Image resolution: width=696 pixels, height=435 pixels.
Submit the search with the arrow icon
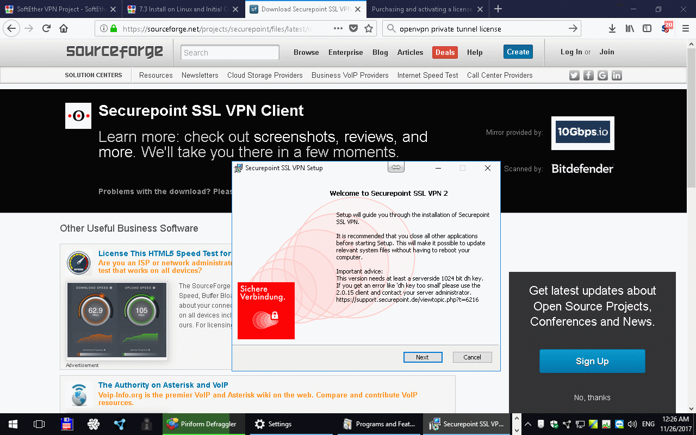[573, 29]
